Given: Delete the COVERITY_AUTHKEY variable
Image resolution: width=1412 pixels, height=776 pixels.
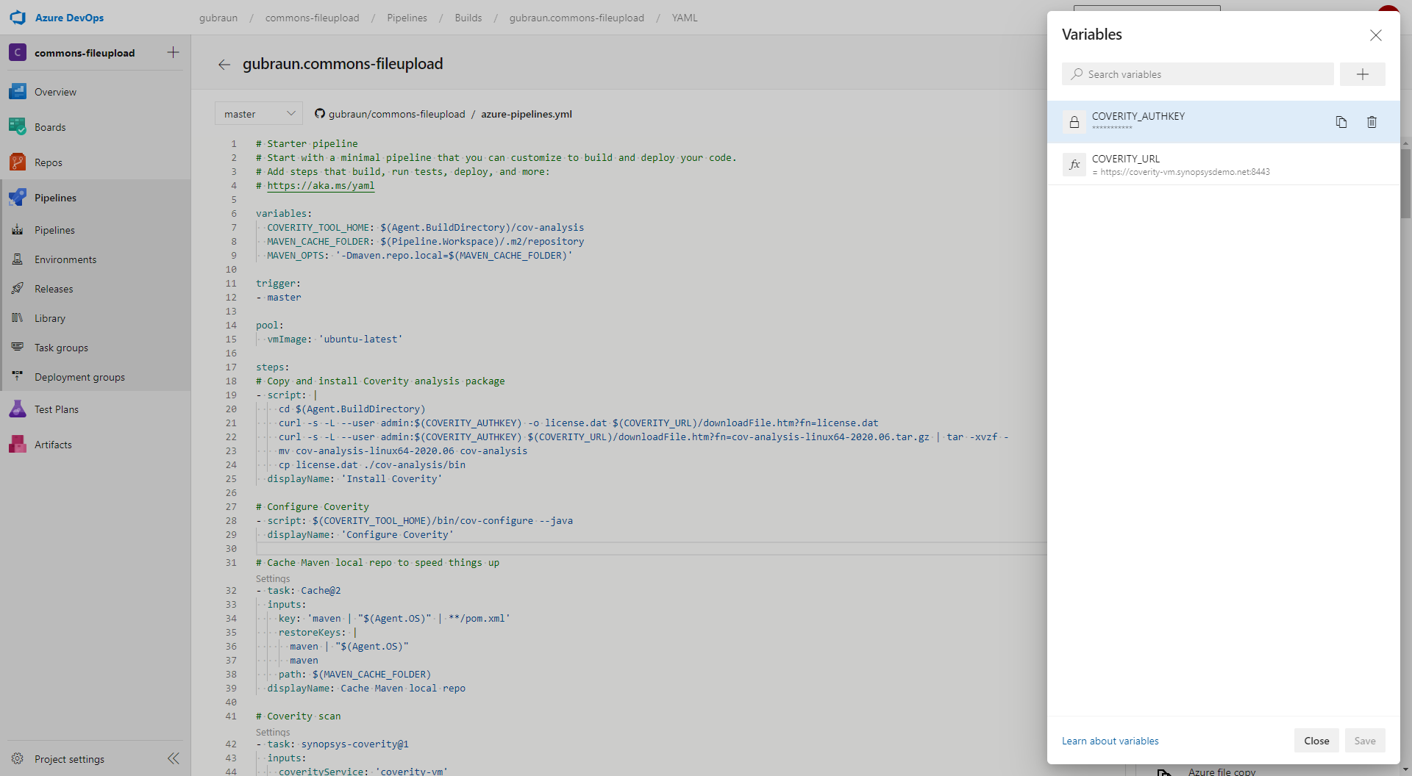Looking at the screenshot, I should click(x=1372, y=122).
